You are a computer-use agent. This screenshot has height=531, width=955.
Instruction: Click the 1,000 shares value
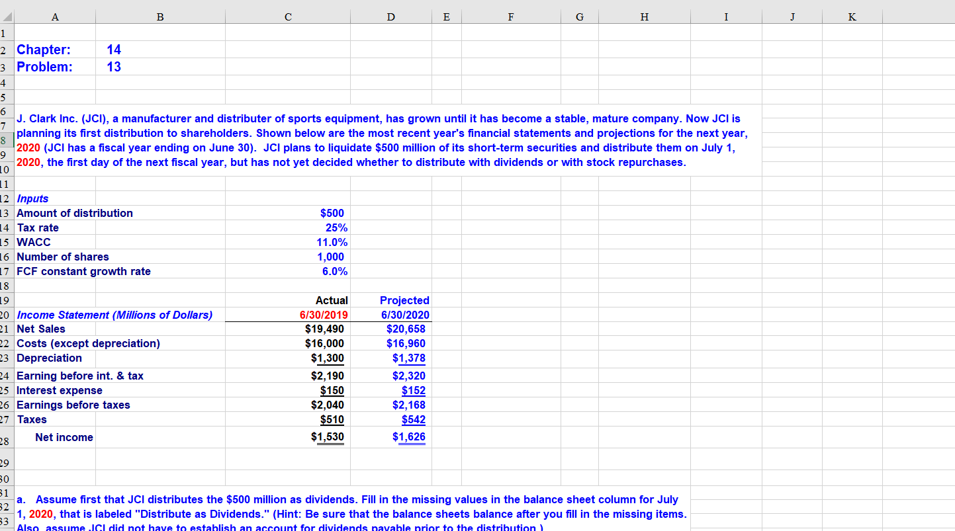[x=331, y=257]
